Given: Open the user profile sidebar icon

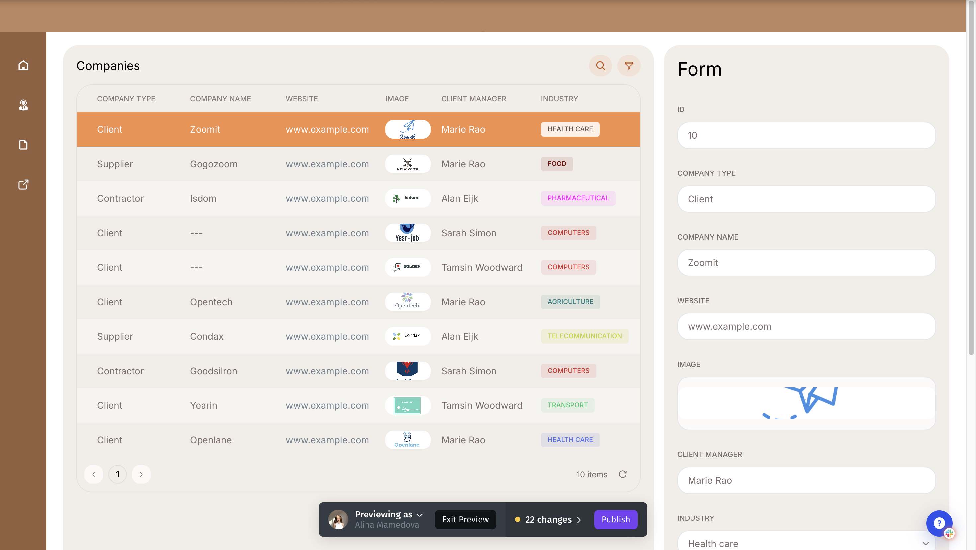Looking at the screenshot, I should pos(23,105).
